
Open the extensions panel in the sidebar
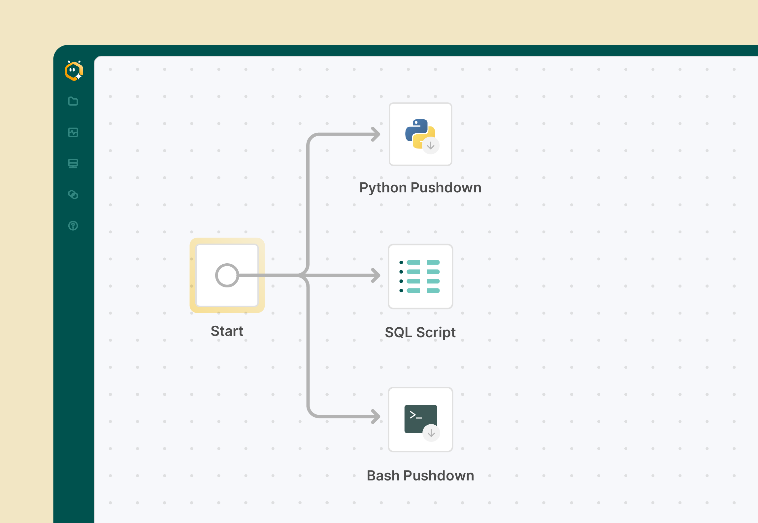(x=73, y=195)
